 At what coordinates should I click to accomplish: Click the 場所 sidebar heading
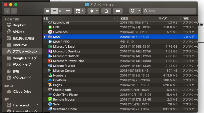(x=7, y=99)
